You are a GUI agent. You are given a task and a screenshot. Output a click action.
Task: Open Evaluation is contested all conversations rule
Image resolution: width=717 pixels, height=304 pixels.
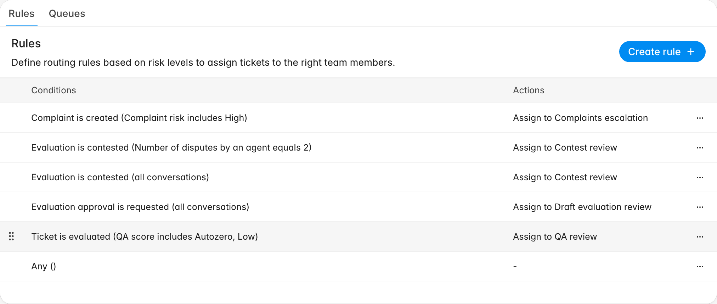click(358, 177)
